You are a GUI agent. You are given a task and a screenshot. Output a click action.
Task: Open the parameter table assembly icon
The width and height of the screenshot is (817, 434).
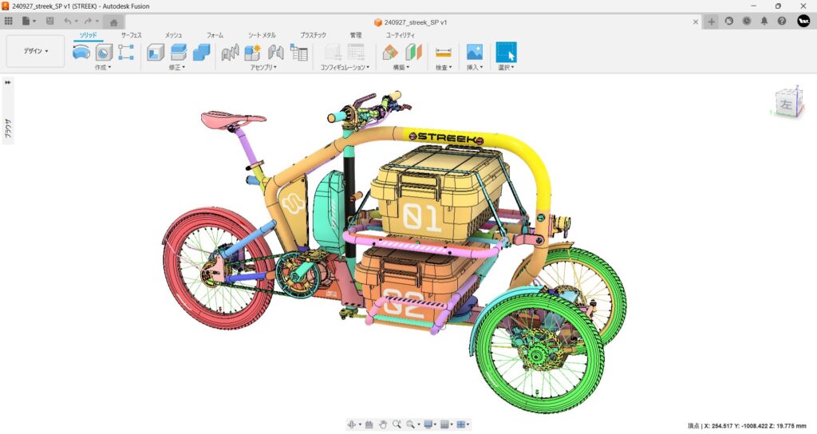pos(298,52)
